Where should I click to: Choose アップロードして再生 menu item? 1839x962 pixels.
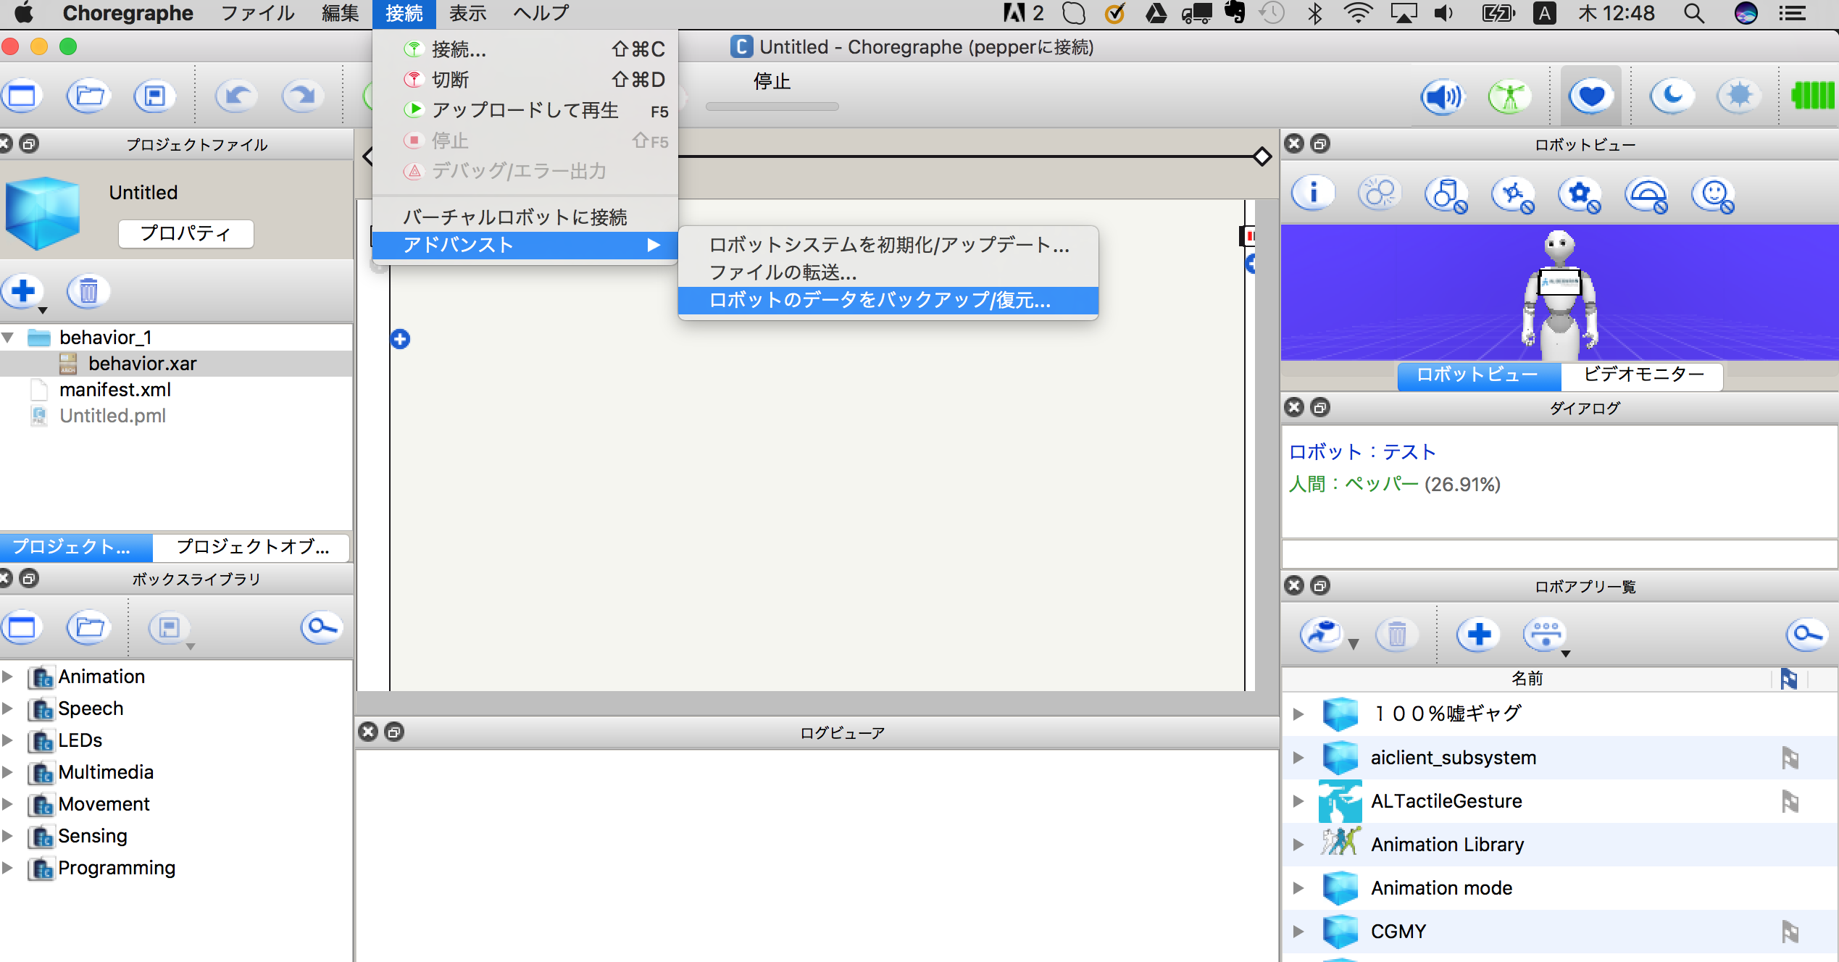pyautogui.click(x=525, y=110)
